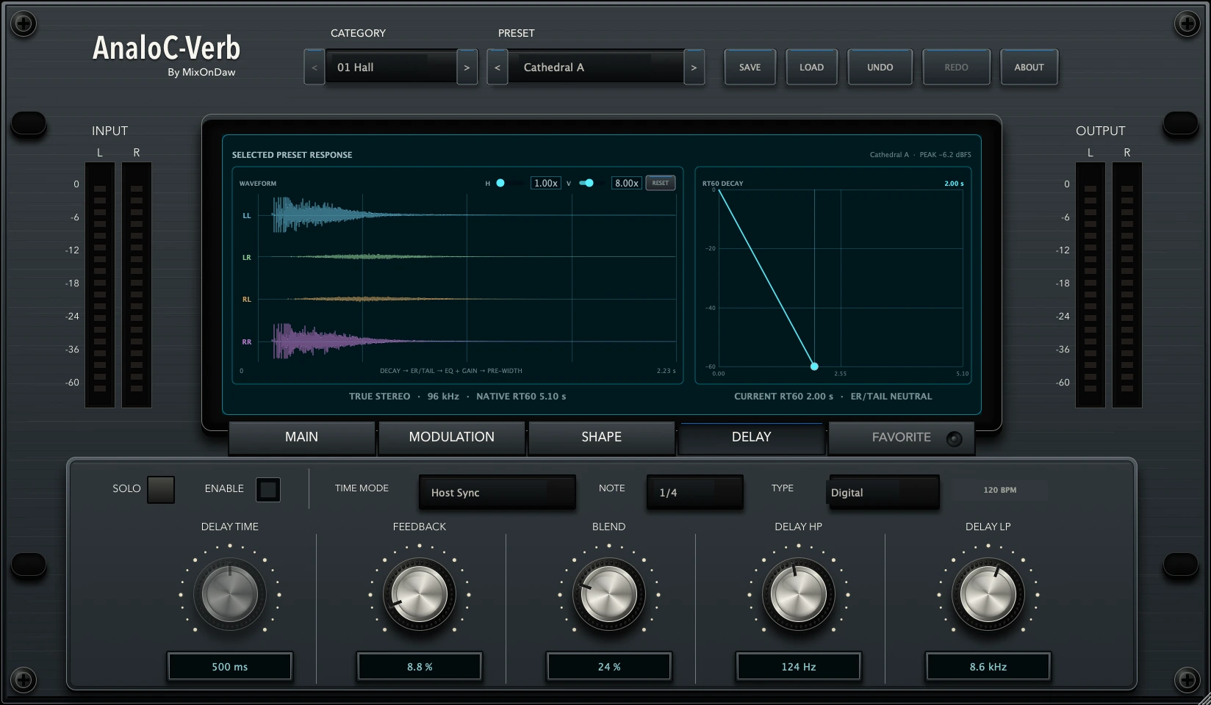
Task: Click the 8.00x vertical zoom value
Action: pyautogui.click(x=627, y=183)
